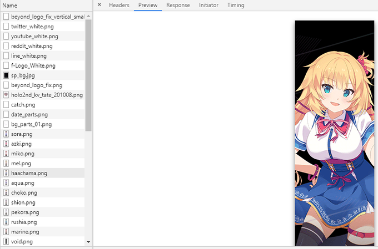Screen dimensions: 378x249
Task: Select reddit_white.png request
Action: (x=43, y=46)
